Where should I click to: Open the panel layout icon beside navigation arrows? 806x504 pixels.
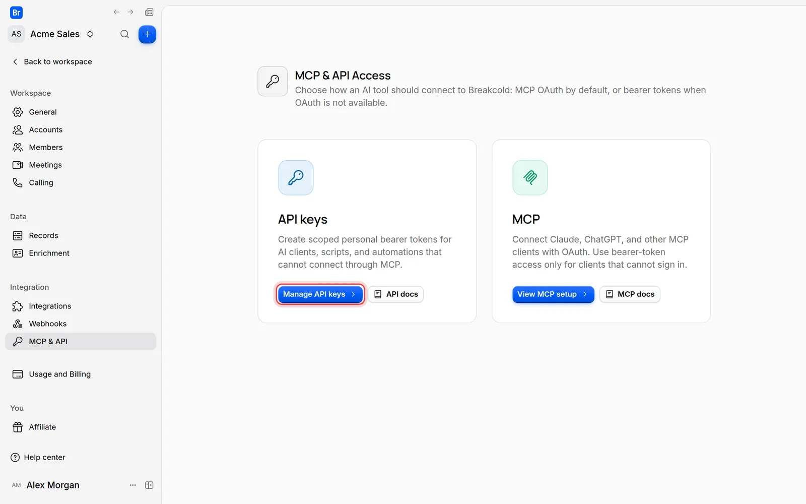click(149, 12)
